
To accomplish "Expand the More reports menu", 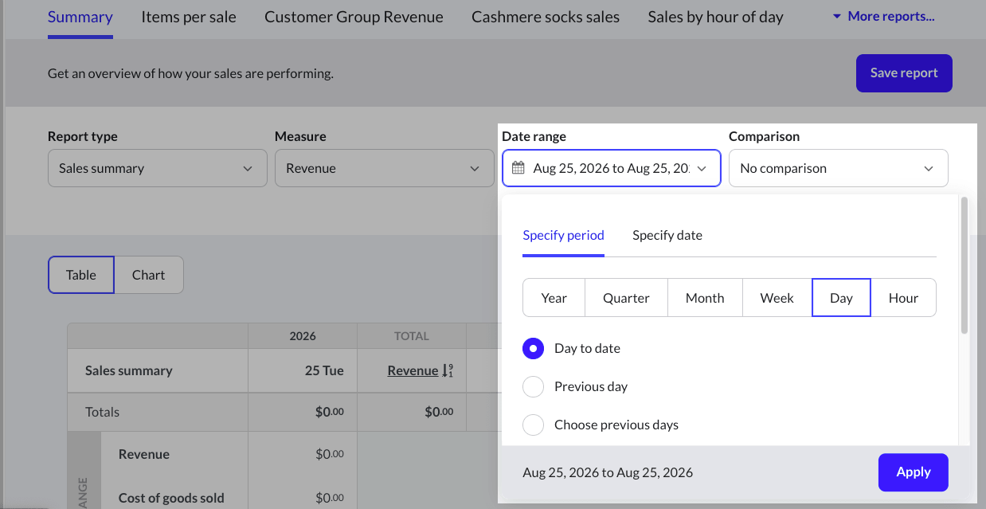I will pyautogui.click(x=883, y=16).
